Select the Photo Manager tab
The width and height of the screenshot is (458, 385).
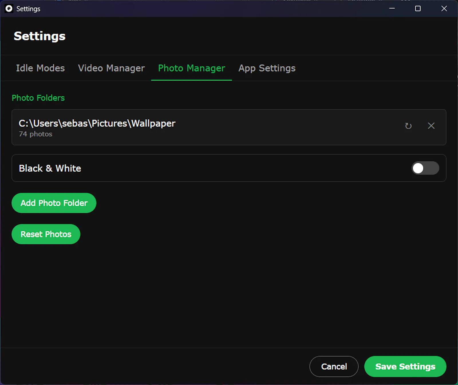coord(192,68)
